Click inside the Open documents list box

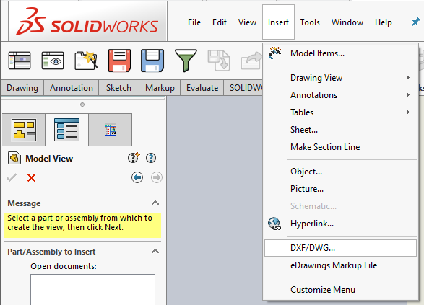[92, 289]
